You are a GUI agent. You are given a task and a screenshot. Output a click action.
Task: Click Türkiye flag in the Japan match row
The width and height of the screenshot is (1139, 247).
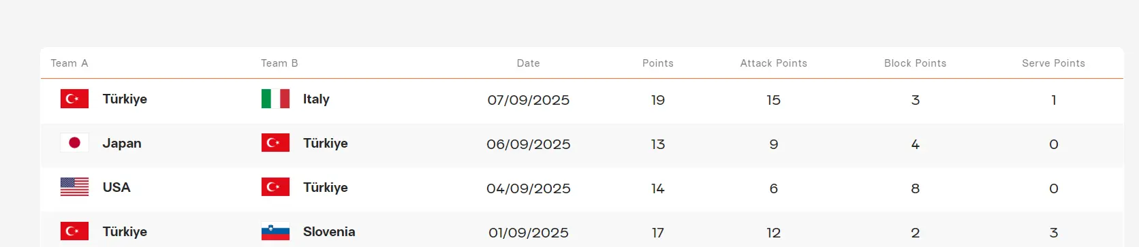275,143
